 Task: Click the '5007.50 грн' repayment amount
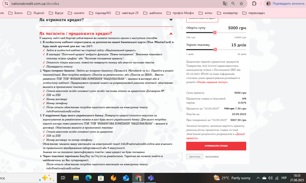(238, 120)
